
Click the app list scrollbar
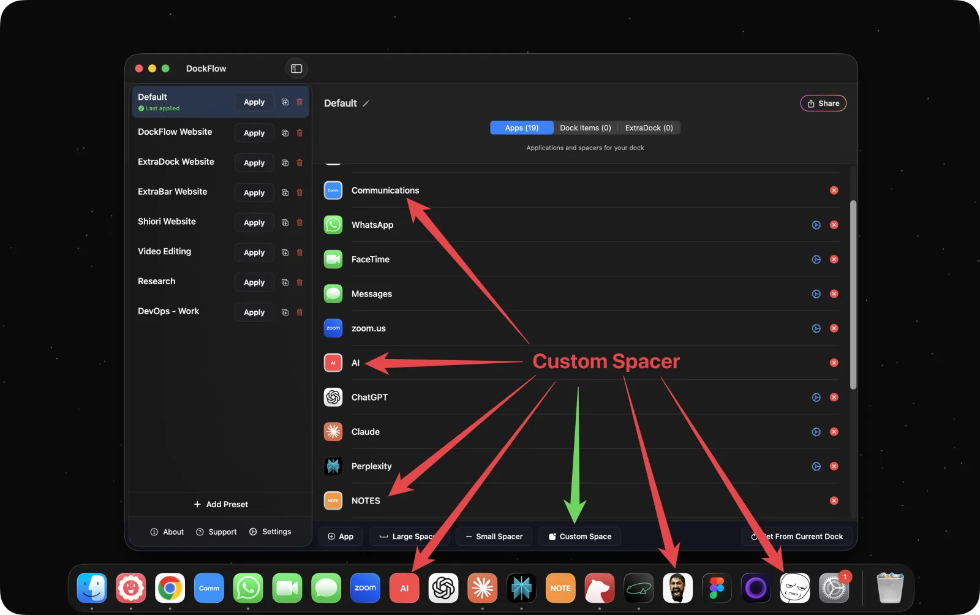click(x=853, y=295)
